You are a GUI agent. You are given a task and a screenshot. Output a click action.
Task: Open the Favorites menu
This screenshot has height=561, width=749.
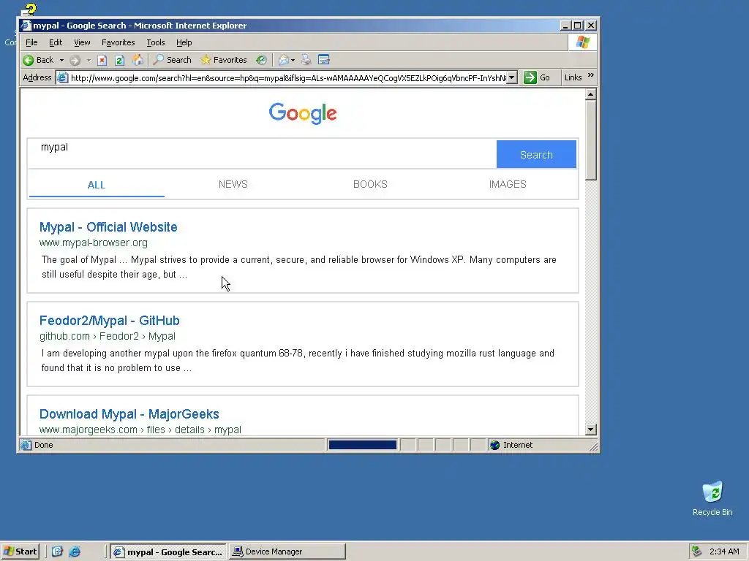[118, 42]
